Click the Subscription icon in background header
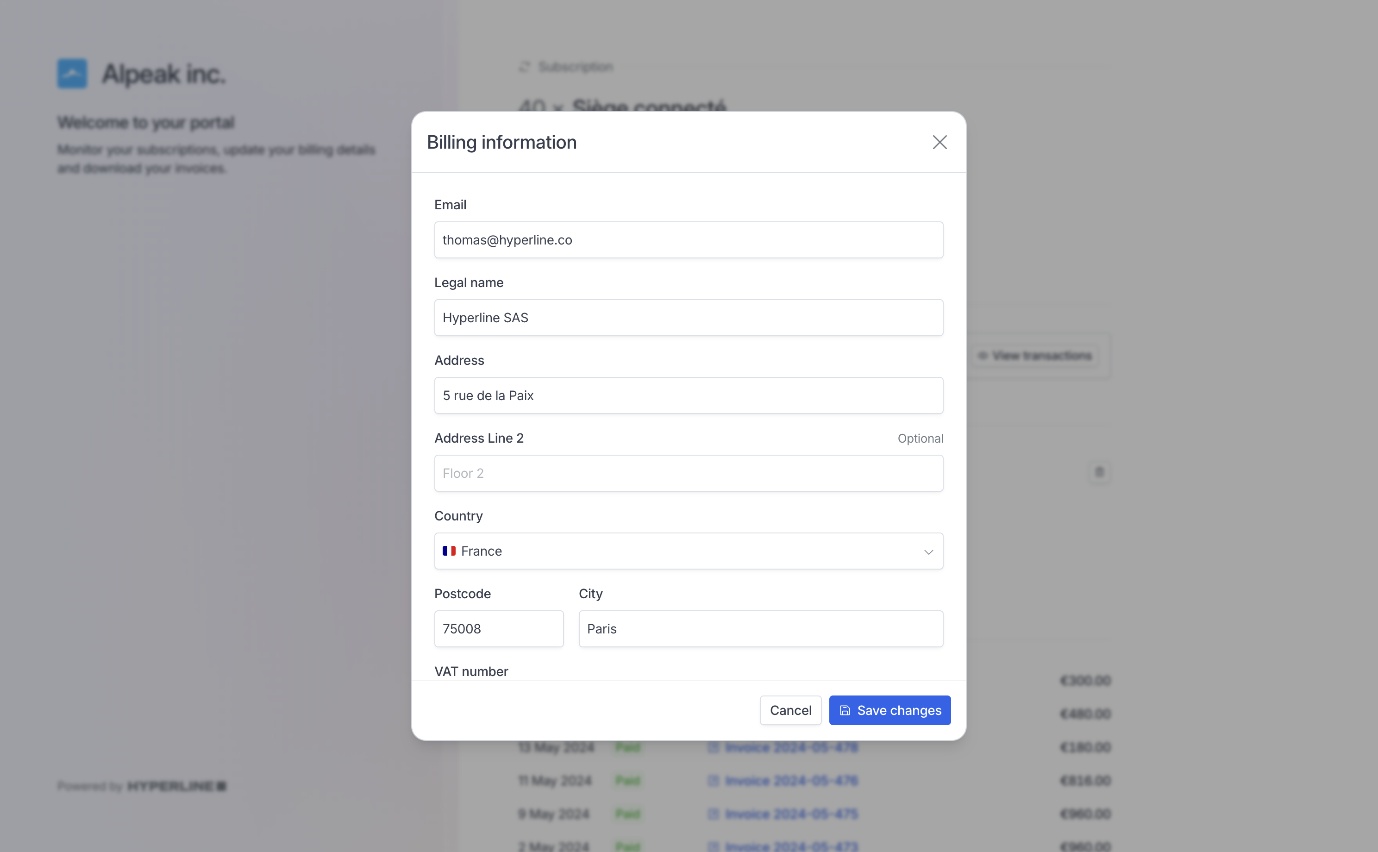1378x852 pixels. click(525, 67)
